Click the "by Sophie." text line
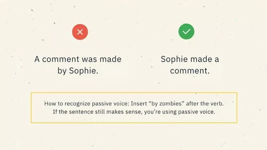This screenshot has height=150, width=267. pos(78,71)
